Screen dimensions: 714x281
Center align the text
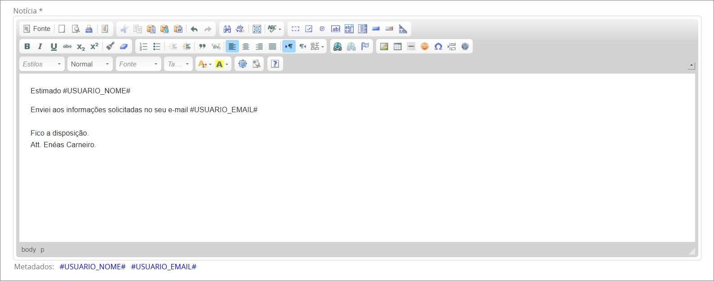246,46
